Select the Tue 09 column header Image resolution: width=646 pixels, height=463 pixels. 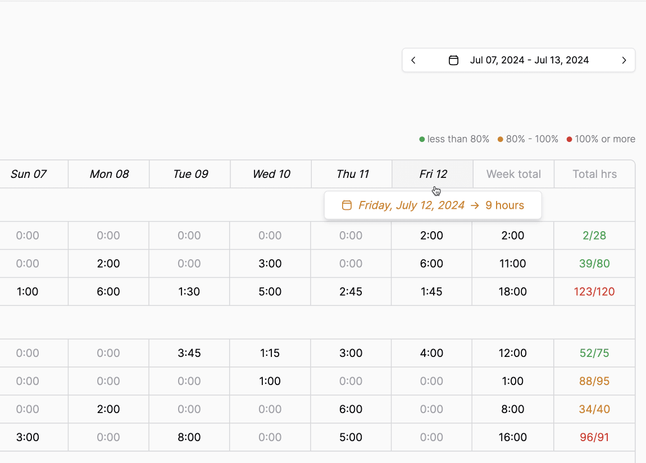pos(190,174)
